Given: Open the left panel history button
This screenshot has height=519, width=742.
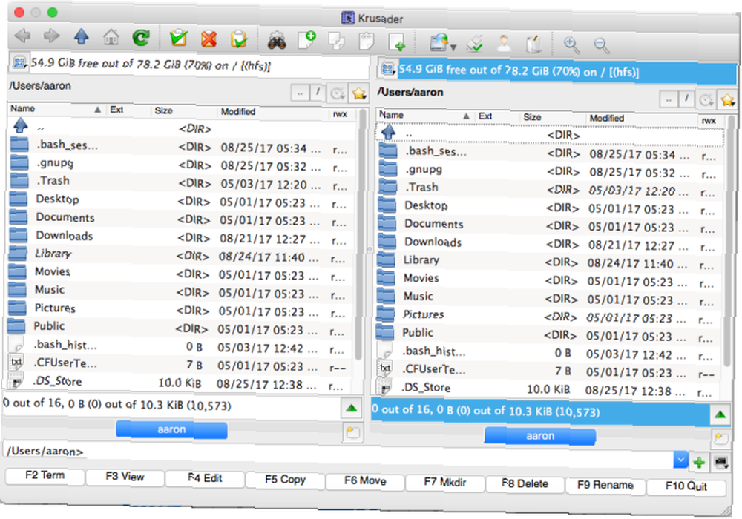Looking at the screenshot, I should (338, 93).
